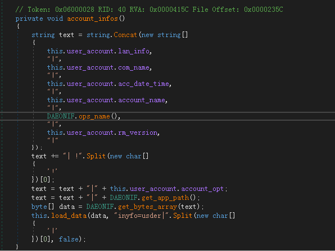335x251 pixels.
Task: Click the load_data method call
Action: [69, 216]
